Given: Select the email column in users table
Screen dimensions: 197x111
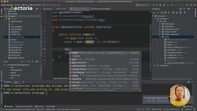Looking at the screenshot, I should coord(169,45).
